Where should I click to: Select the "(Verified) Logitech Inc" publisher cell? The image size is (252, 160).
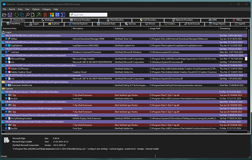pos(124,45)
